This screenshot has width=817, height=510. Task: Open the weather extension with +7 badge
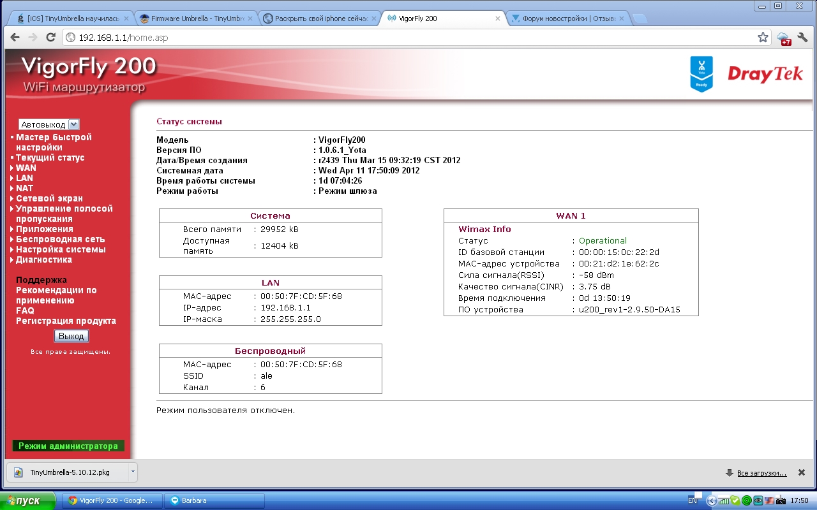click(x=784, y=38)
